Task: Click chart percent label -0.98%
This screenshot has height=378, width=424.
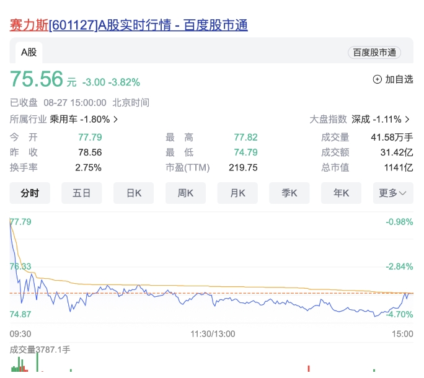Action: [399, 222]
